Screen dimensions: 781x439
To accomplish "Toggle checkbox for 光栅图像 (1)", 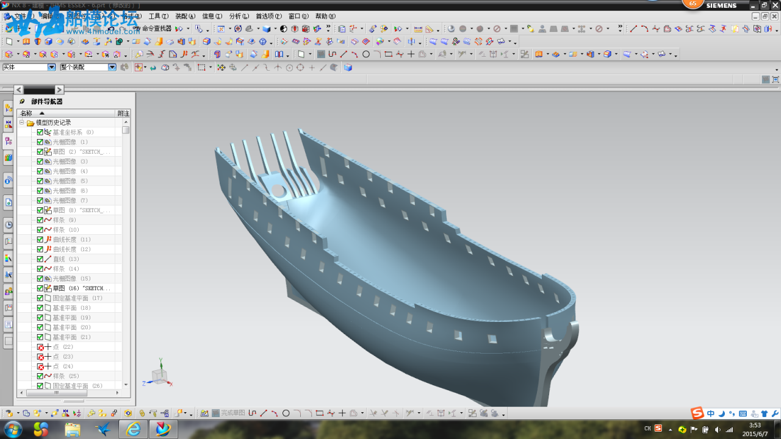I will pyautogui.click(x=40, y=142).
